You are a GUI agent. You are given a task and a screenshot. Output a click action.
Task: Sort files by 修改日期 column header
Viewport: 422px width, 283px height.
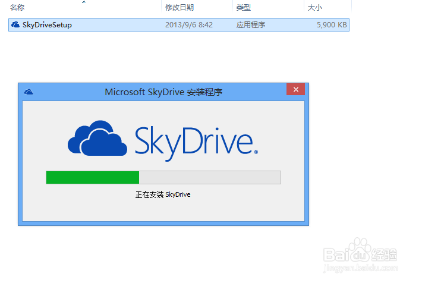point(179,8)
